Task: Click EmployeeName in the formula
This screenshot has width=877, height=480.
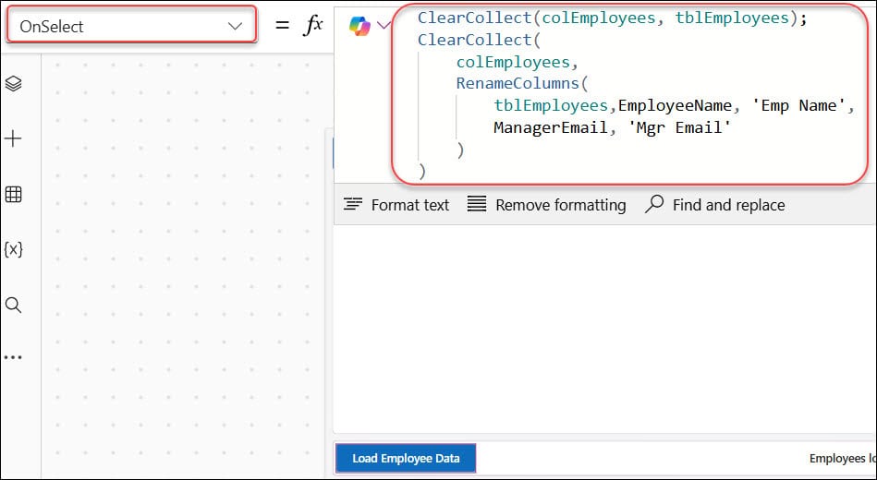Action: (676, 105)
